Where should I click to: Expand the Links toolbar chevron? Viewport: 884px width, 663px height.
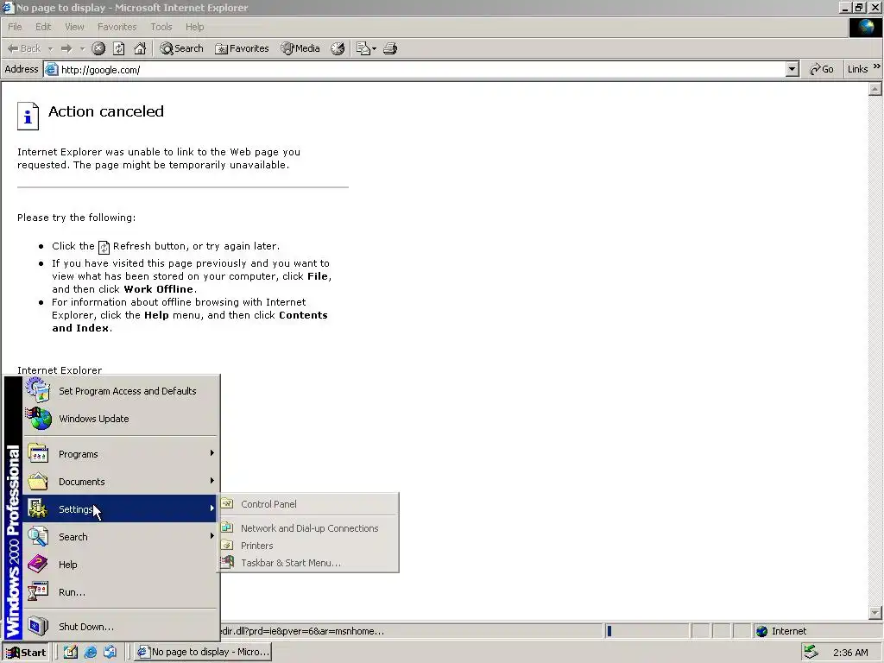877,66
